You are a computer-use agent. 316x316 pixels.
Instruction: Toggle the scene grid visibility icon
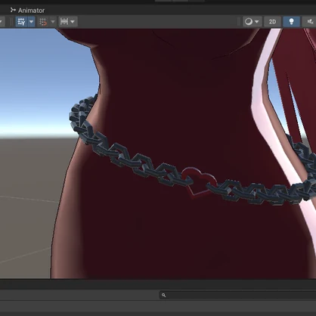21,22
